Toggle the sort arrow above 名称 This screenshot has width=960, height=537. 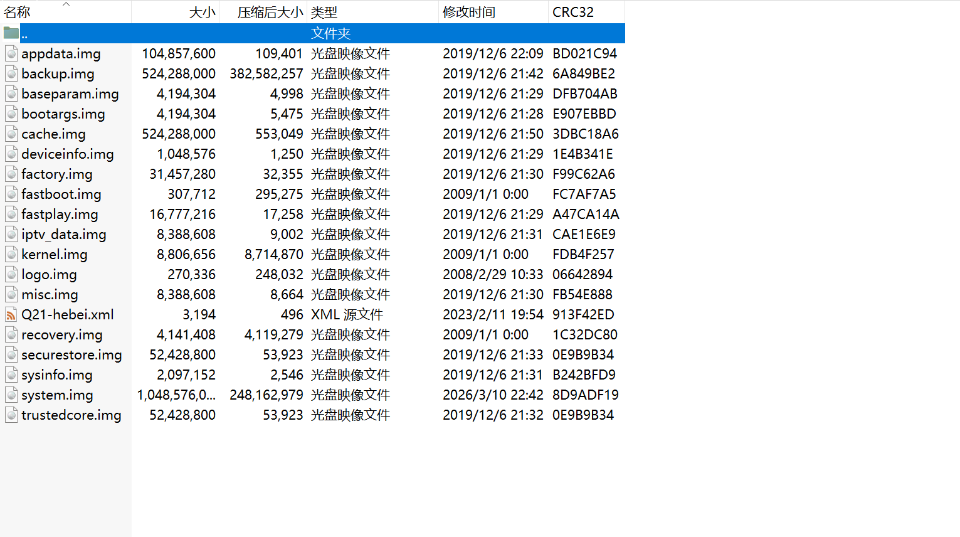click(66, 4)
